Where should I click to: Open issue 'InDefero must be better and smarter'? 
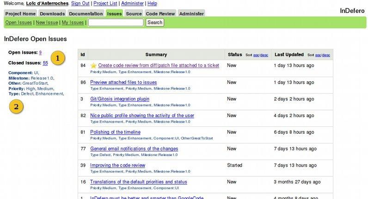tap(147, 197)
